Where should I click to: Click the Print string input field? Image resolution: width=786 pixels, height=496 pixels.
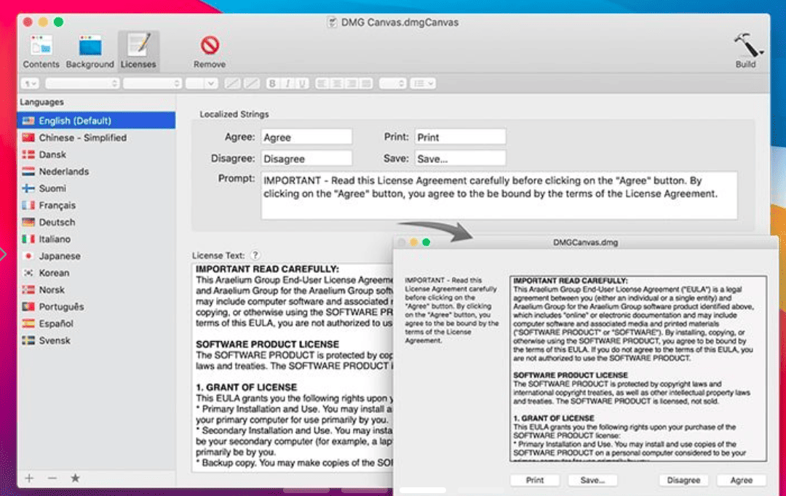[460, 137]
